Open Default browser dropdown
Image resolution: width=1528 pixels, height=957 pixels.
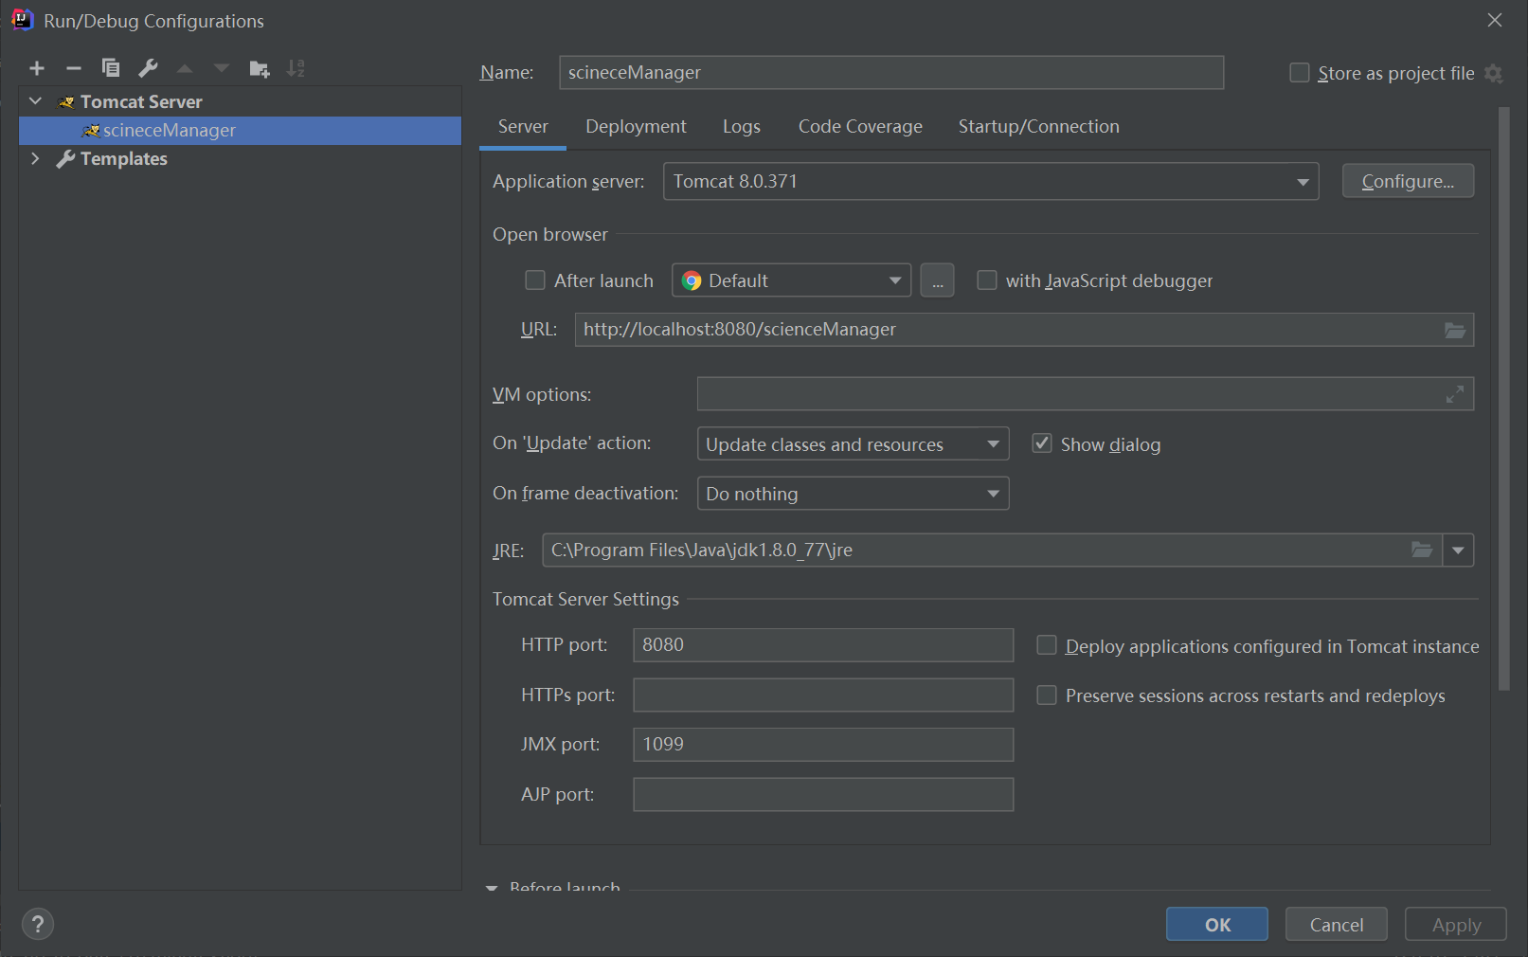pos(791,280)
